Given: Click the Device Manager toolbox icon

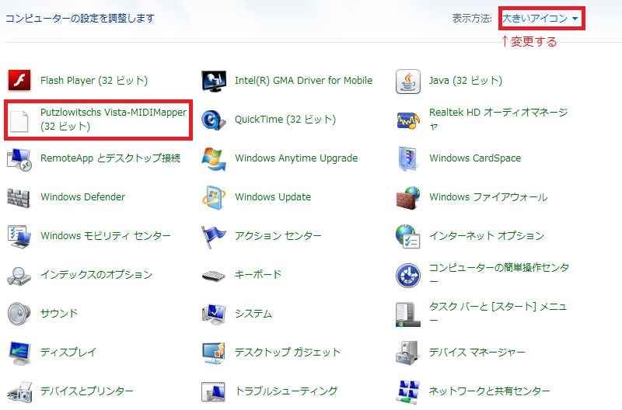Looking at the screenshot, I should (407, 353).
